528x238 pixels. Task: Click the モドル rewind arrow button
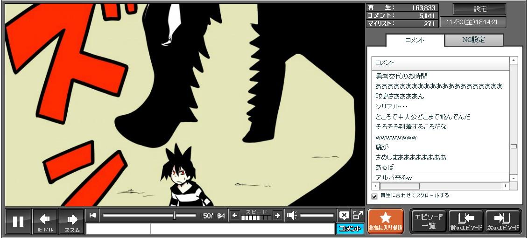click(45, 221)
